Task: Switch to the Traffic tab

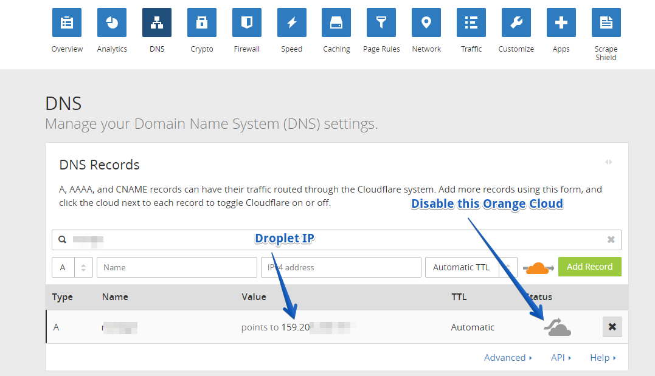Action: [471, 22]
